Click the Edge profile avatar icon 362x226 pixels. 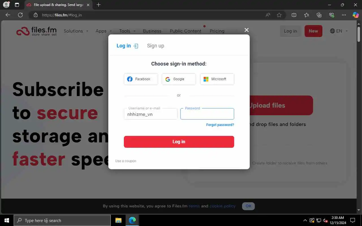(x=6, y=5)
